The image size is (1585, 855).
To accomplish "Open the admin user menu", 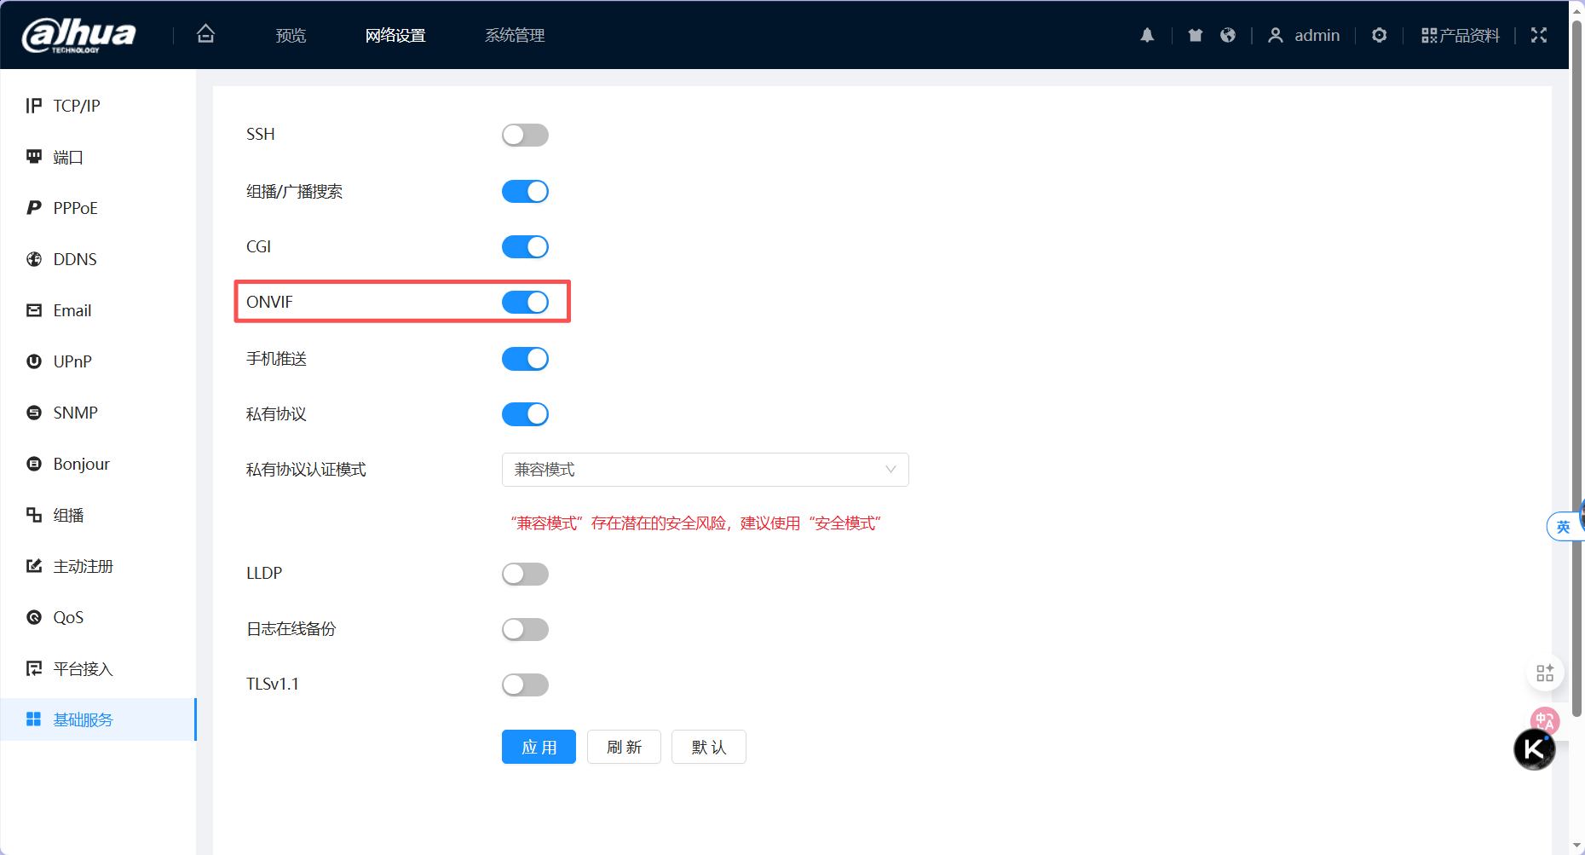I will pos(1304,35).
